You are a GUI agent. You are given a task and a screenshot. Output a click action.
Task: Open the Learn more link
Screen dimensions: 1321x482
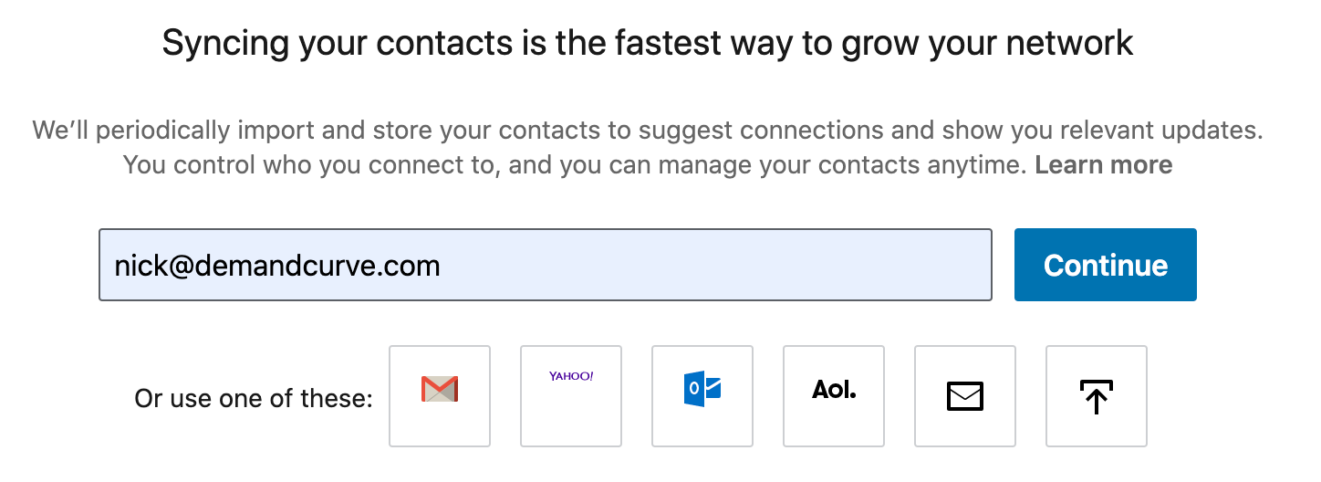1104,165
